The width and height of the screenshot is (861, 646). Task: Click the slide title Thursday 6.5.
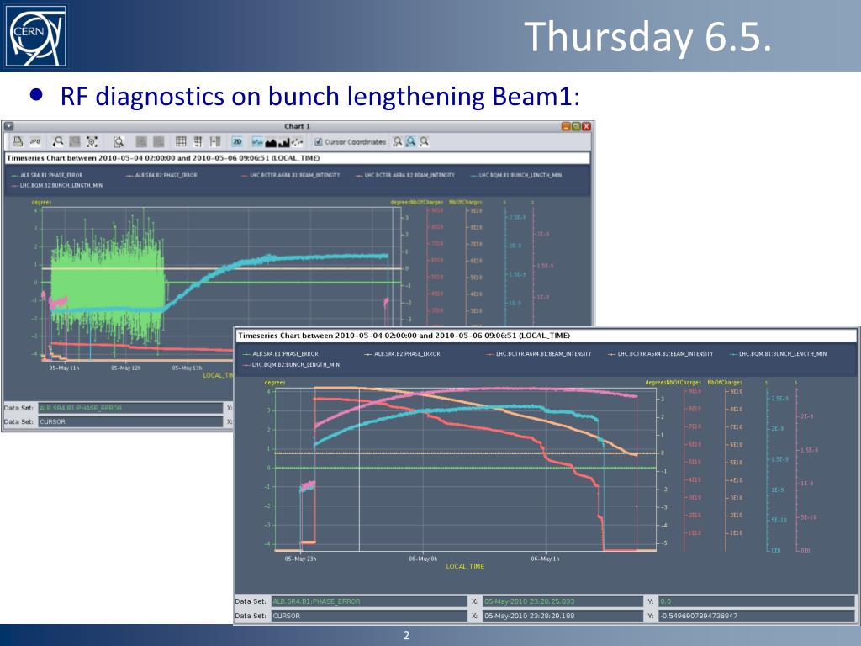(648, 36)
